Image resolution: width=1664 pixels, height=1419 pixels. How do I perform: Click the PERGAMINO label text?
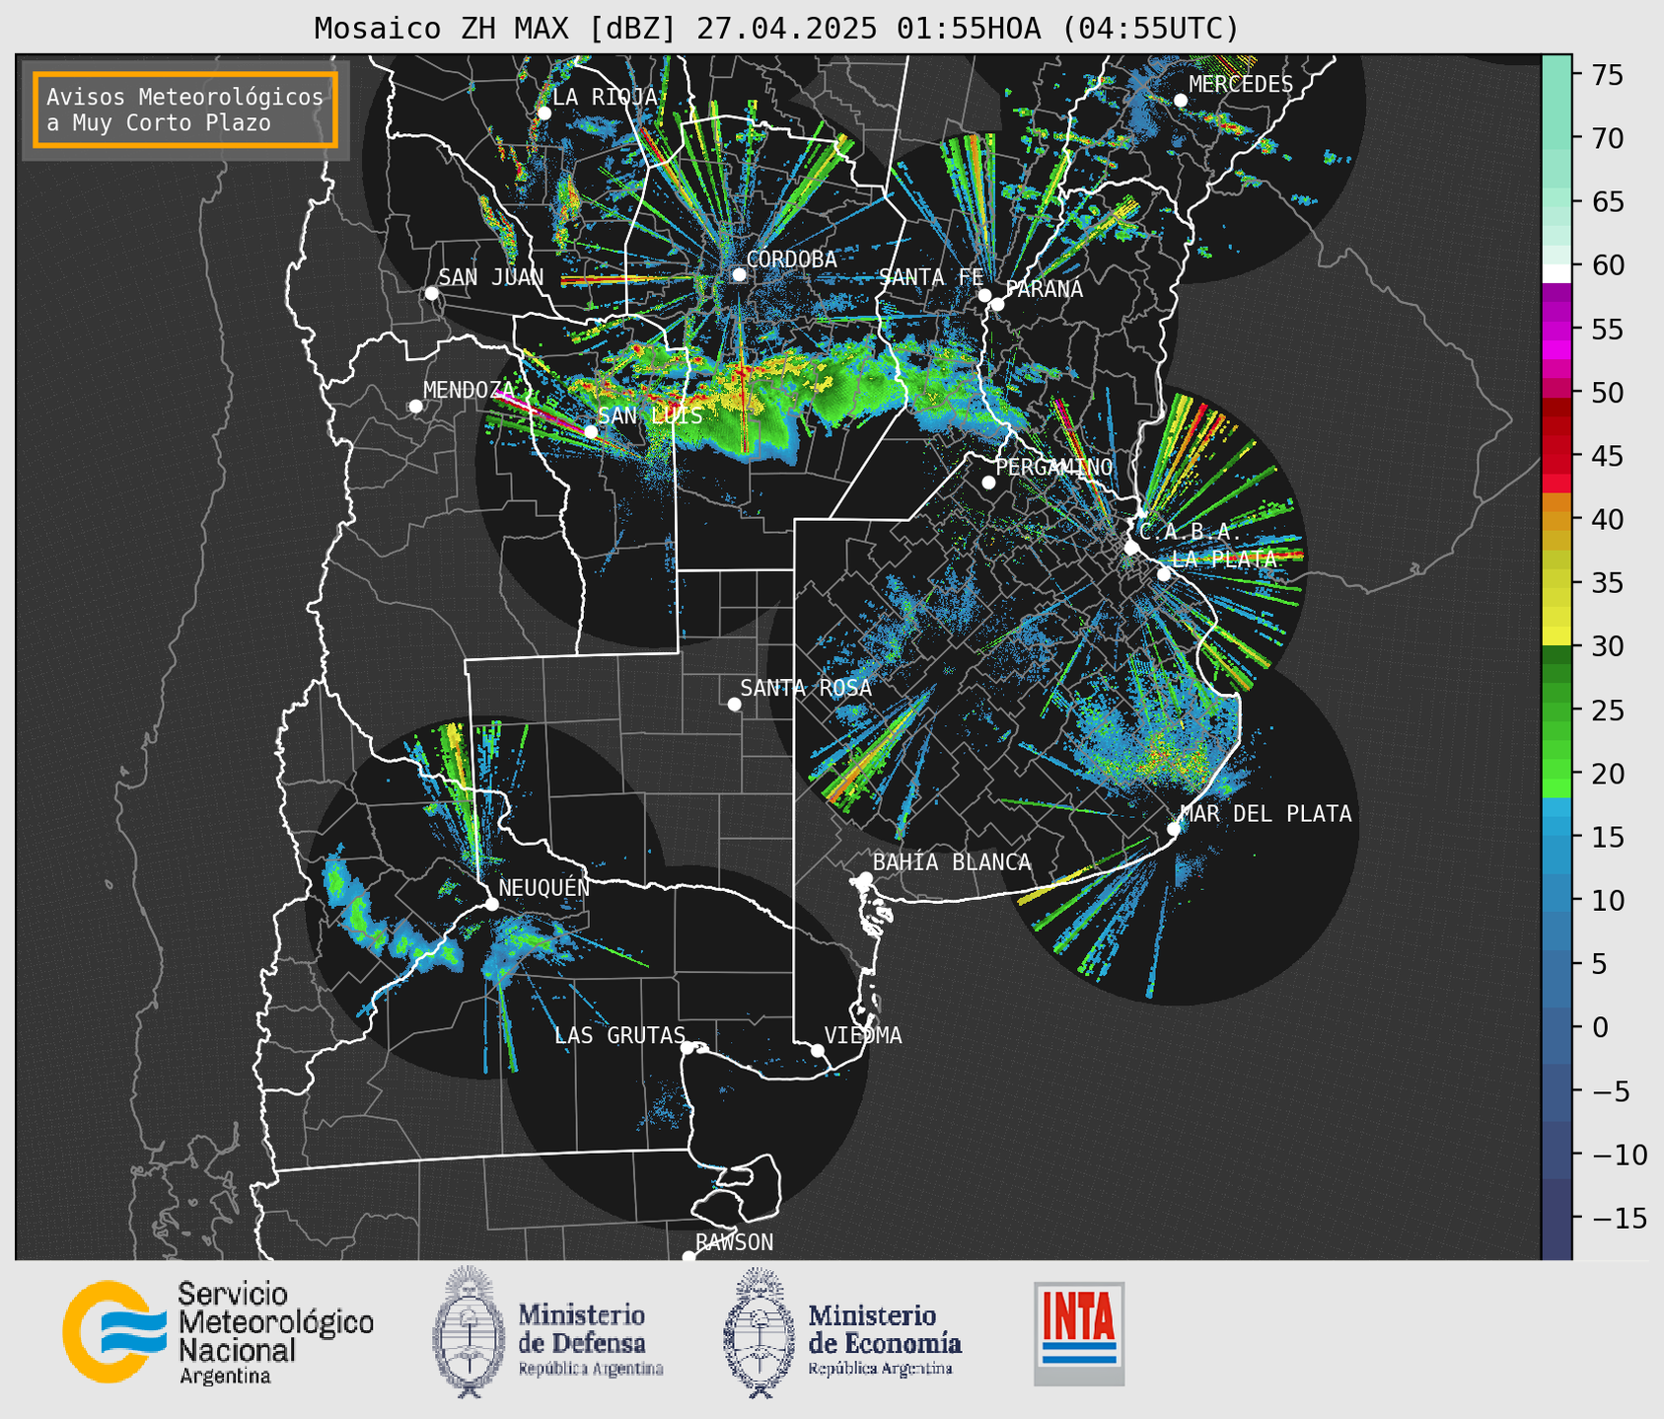[x=1054, y=467]
